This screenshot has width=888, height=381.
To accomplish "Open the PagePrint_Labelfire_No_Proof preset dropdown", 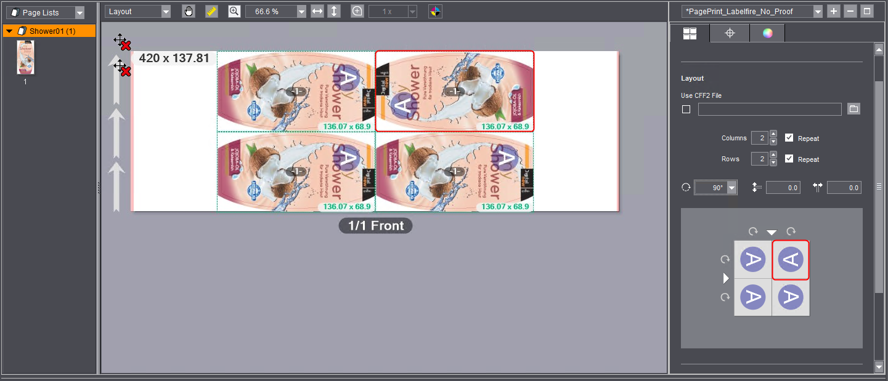I will pyautogui.click(x=818, y=11).
